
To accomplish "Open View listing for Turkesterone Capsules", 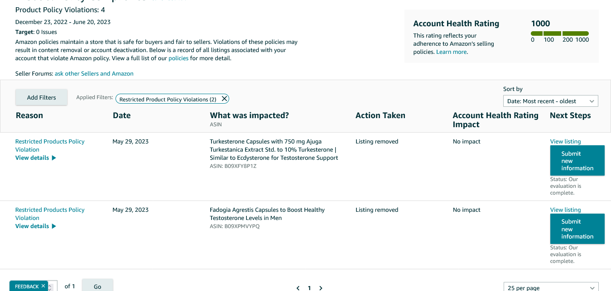I will 565,142.
